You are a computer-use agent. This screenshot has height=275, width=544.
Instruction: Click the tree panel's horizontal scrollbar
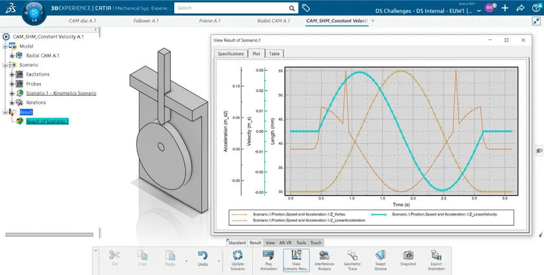tap(49, 235)
